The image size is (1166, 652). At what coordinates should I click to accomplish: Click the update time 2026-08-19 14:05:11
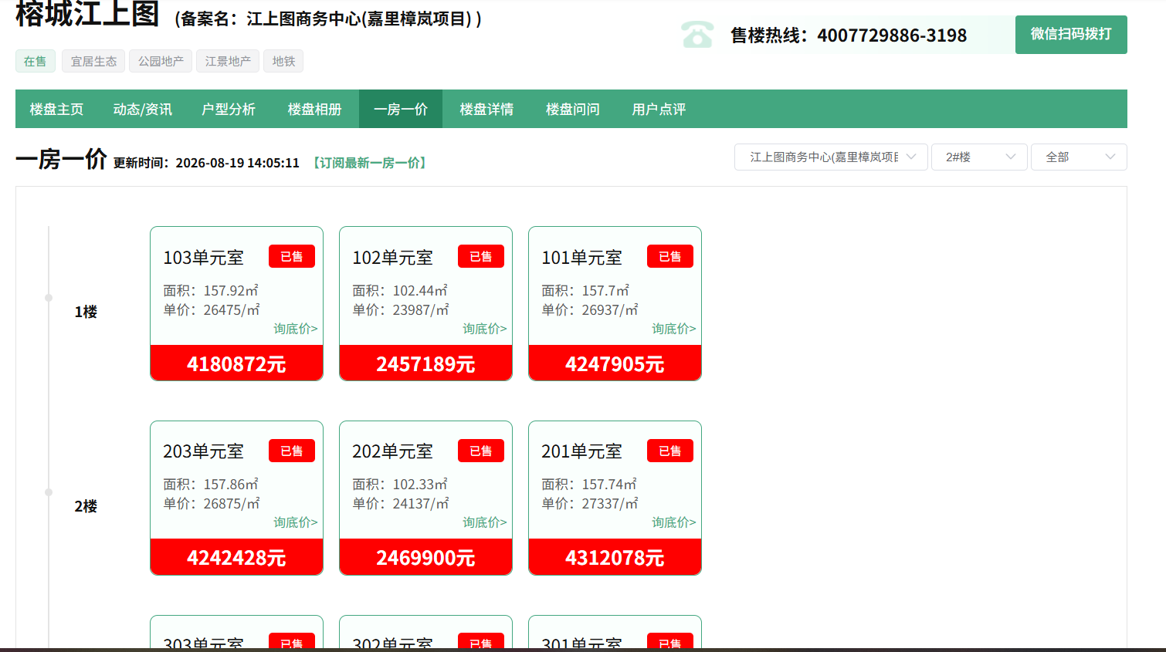click(237, 163)
